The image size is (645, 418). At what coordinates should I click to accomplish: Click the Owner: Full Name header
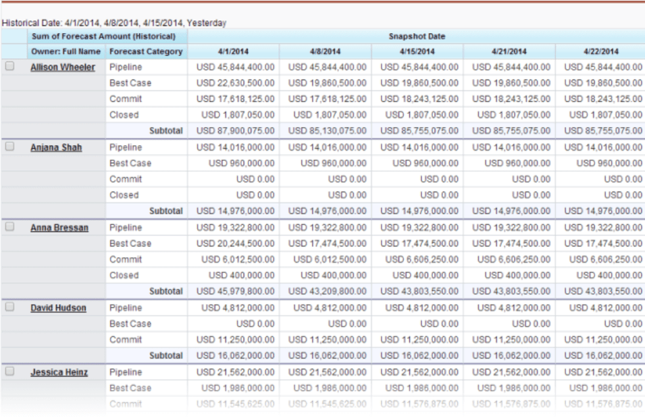pos(66,51)
